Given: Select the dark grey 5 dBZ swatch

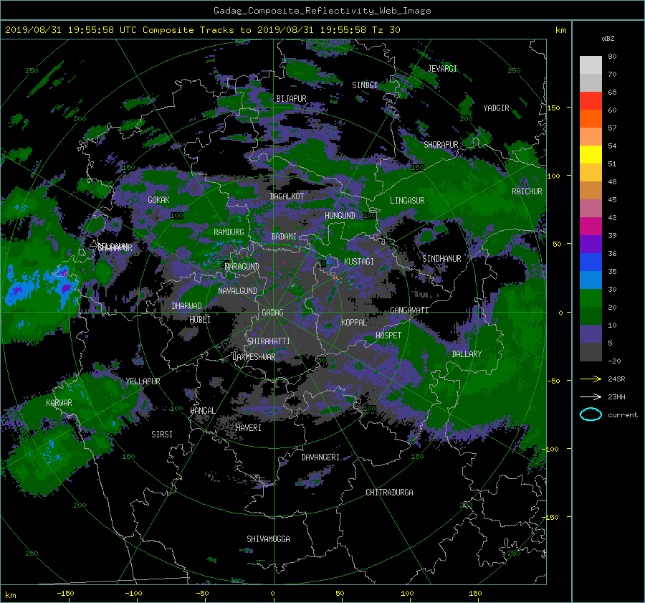Looking at the screenshot, I should point(591,352).
